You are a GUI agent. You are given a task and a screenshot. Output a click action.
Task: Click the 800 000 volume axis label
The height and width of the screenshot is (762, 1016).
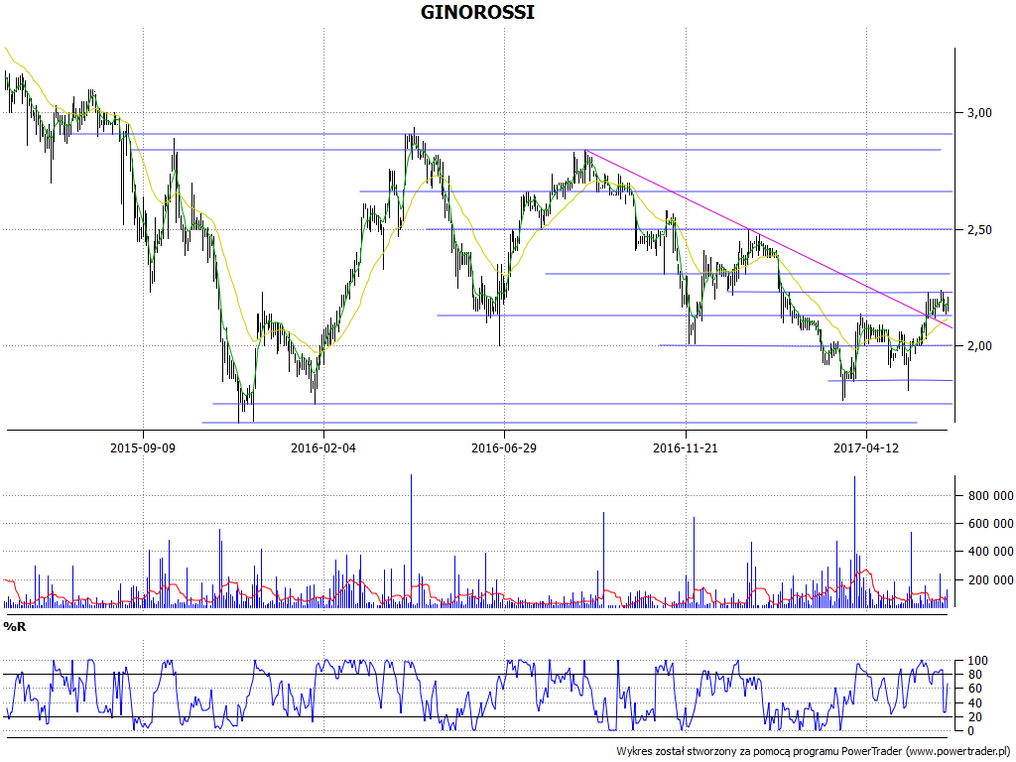pos(991,496)
